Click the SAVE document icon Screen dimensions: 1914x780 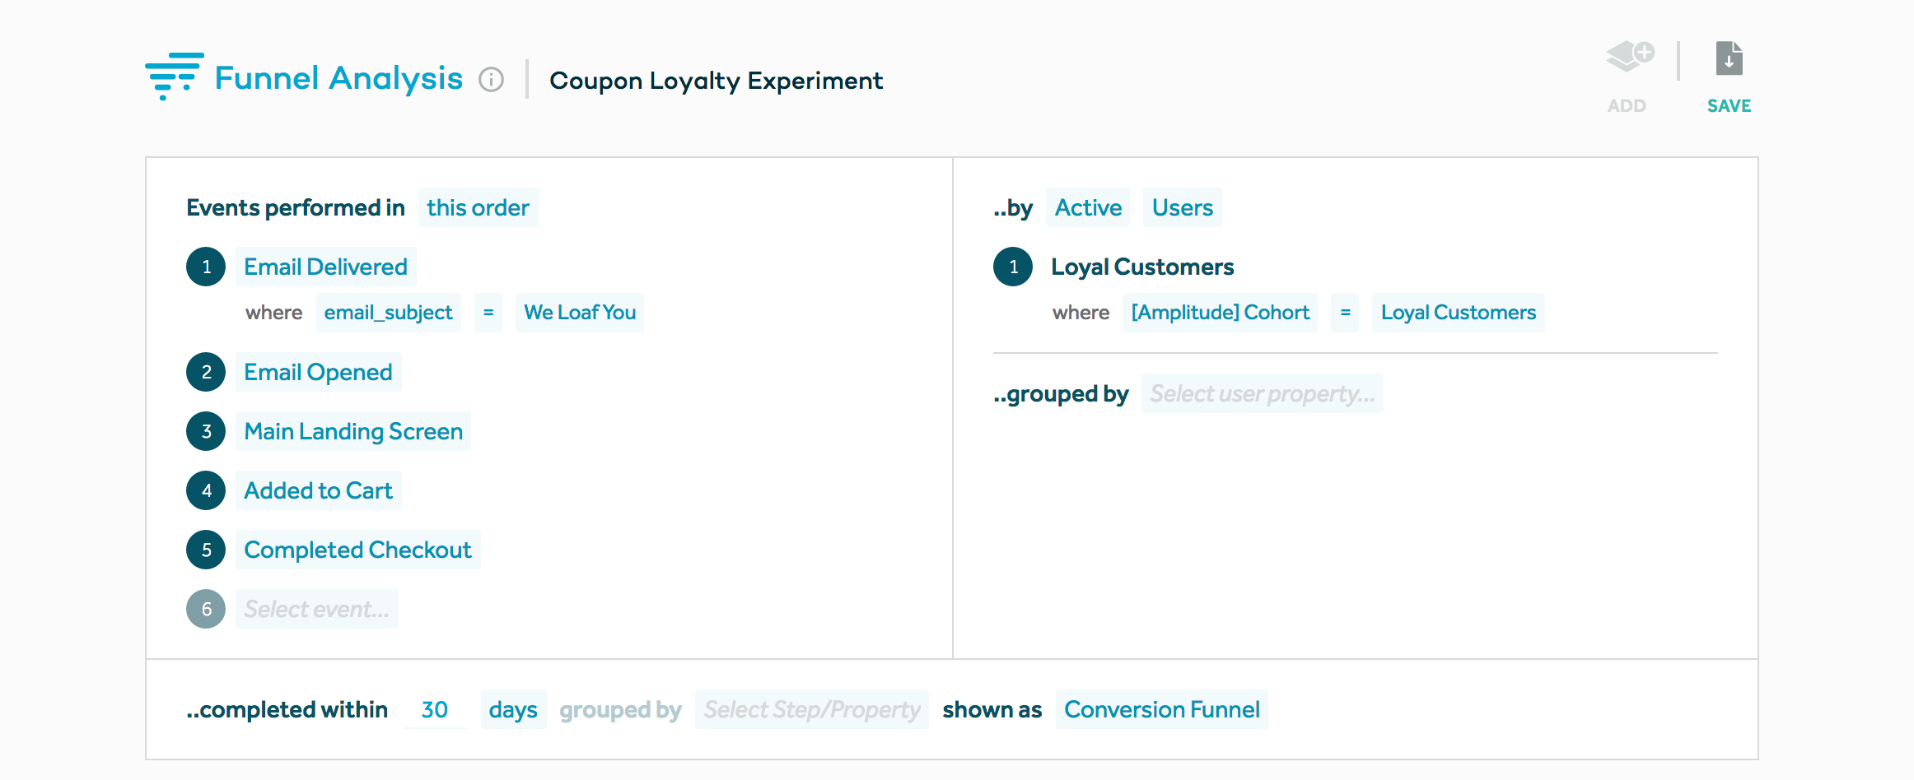tap(1728, 58)
